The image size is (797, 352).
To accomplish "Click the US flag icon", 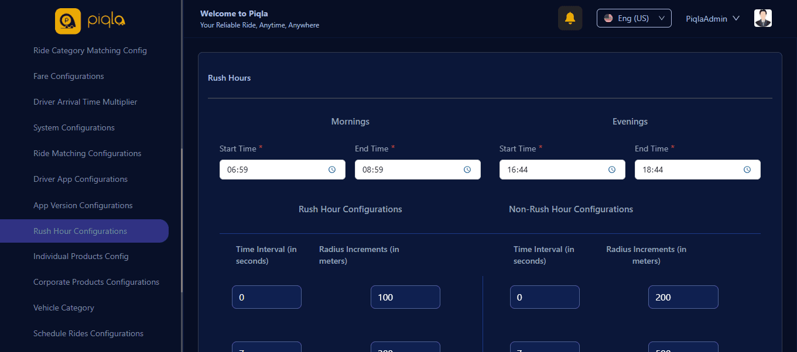I will pos(608,18).
